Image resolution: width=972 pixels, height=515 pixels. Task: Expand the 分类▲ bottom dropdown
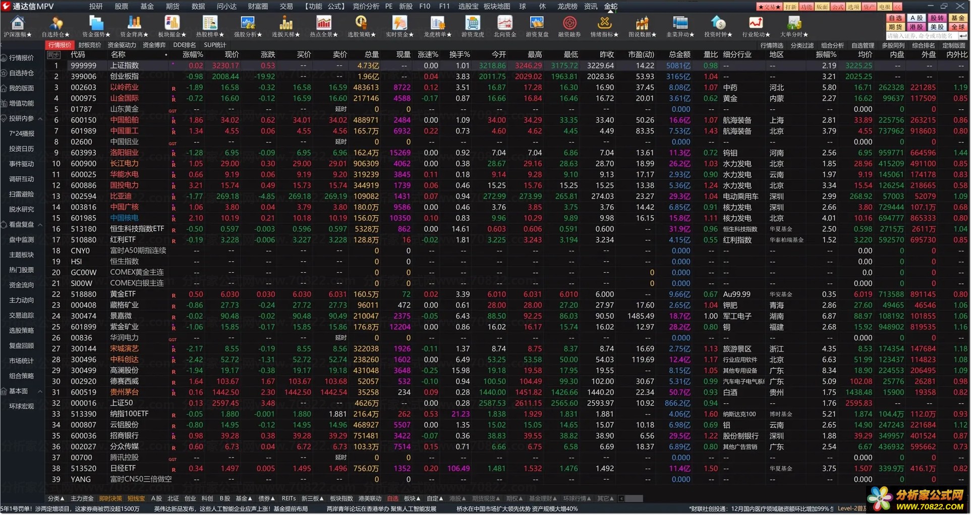coord(56,499)
